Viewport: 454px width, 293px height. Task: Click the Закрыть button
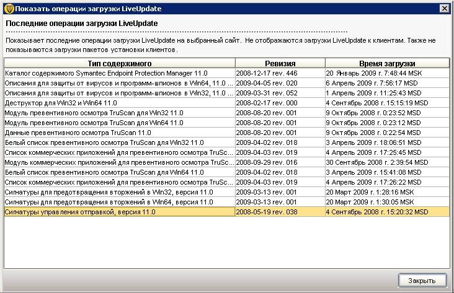[422, 281]
